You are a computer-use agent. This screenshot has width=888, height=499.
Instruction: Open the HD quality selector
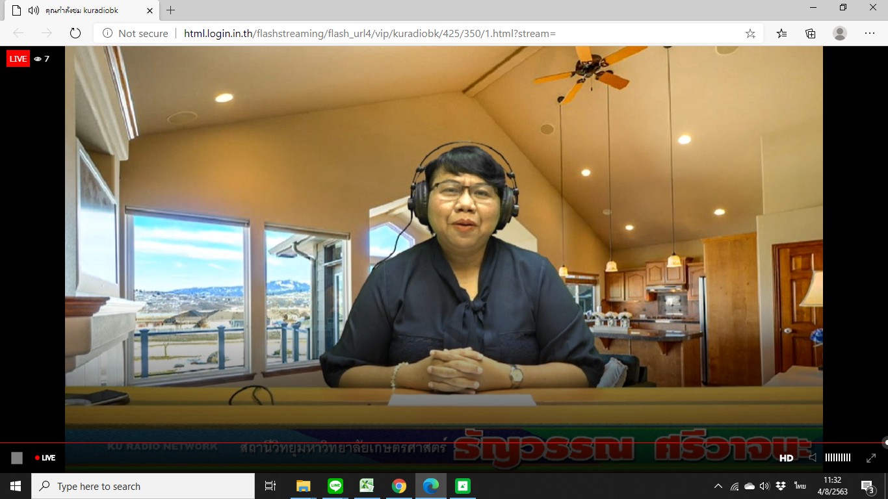(x=787, y=458)
